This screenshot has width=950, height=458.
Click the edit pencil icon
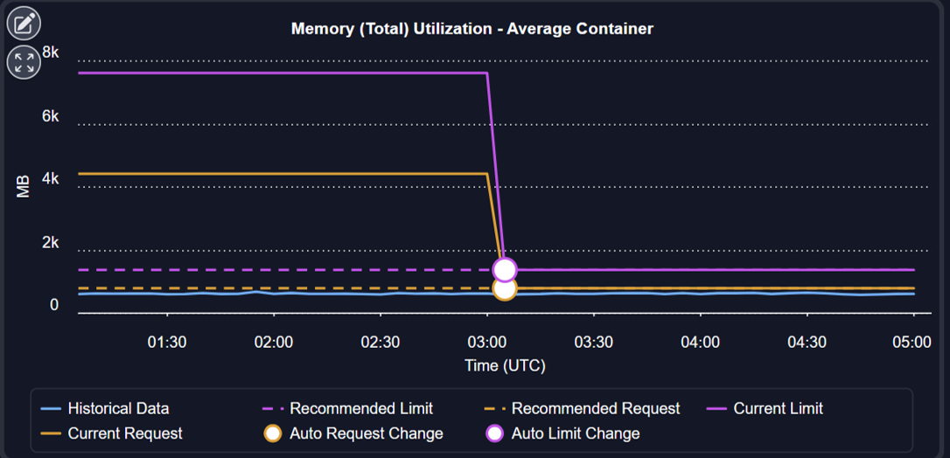pyautogui.click(x=24, y=24)
